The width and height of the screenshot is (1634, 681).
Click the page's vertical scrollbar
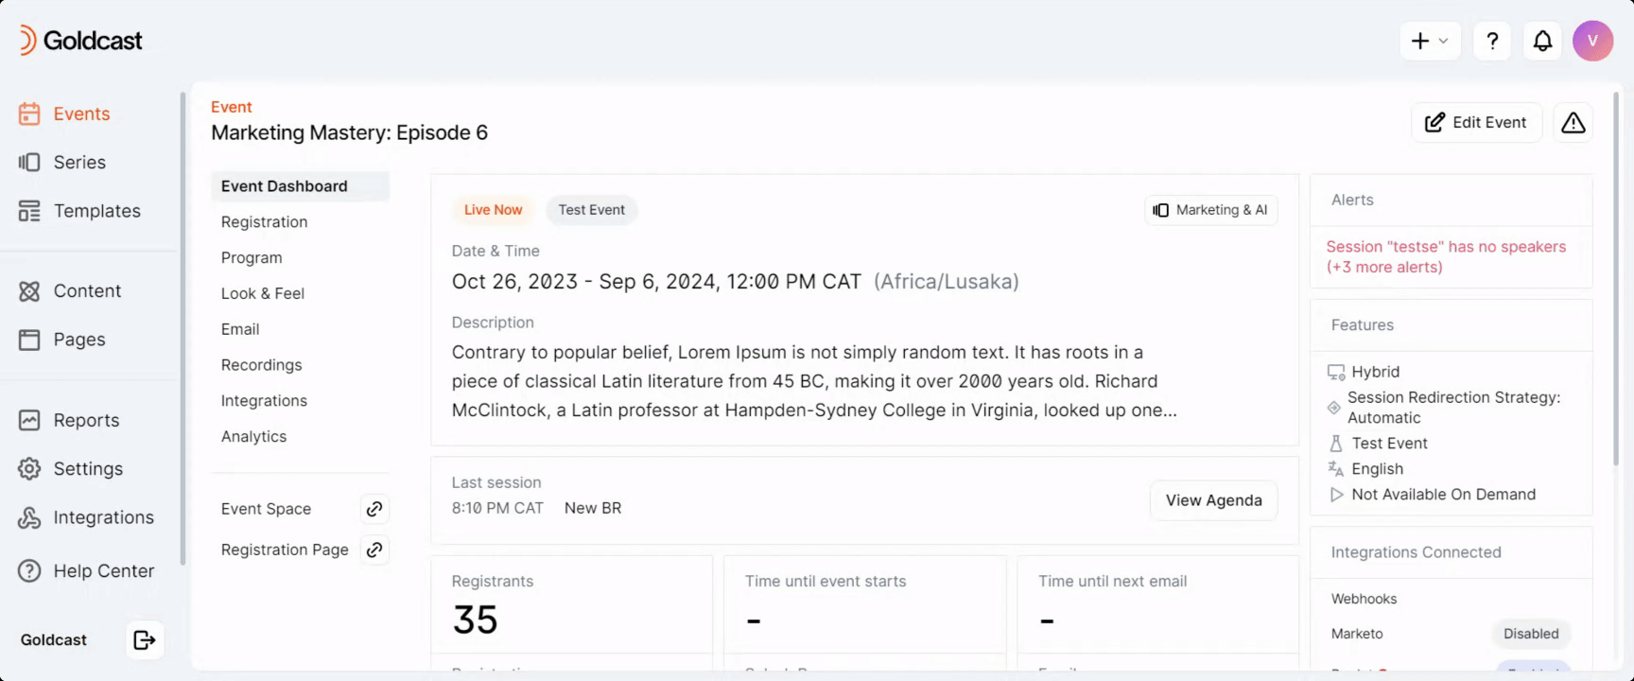pos(1616,284)
